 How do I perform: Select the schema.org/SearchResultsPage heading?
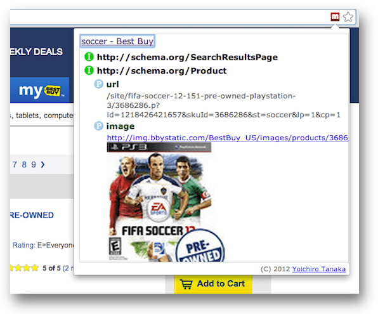187,57
